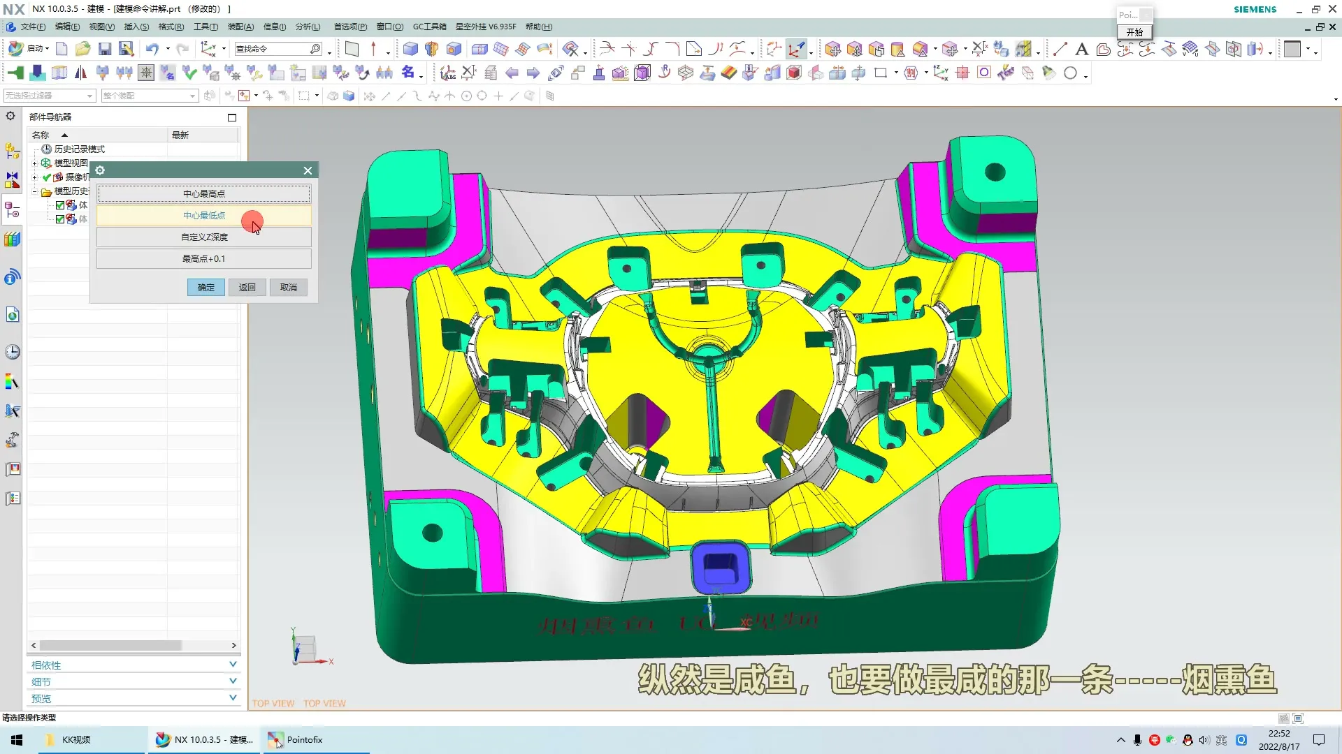
Task: Choose the 自定义Z深度 option button
Action: pos(204,237)
